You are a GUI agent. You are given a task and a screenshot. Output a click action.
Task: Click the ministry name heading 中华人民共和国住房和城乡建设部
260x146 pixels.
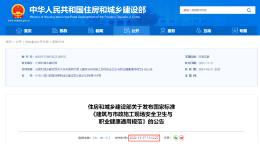pyautogui.click(x=88, y=10)
